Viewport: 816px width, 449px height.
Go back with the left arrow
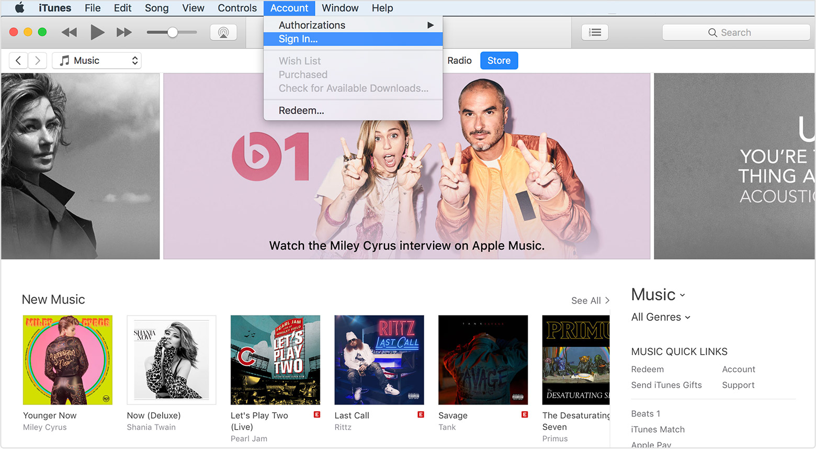pyautogui.click(x=18, y=61)
